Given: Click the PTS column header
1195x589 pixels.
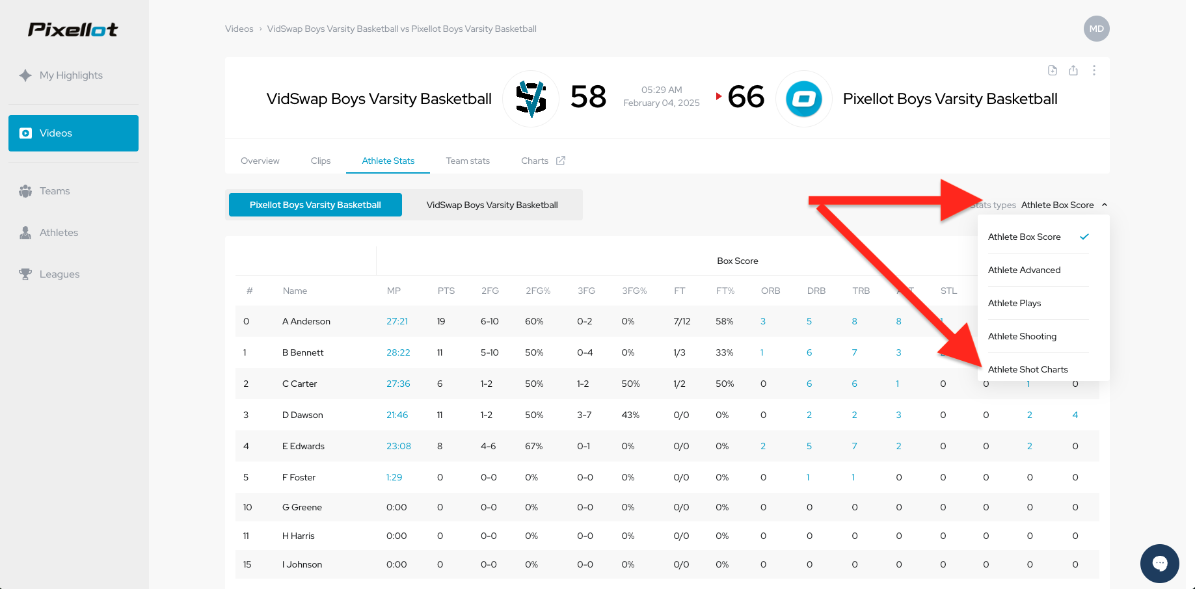Looking at the screenshot, I should click(x=446, y=291).
